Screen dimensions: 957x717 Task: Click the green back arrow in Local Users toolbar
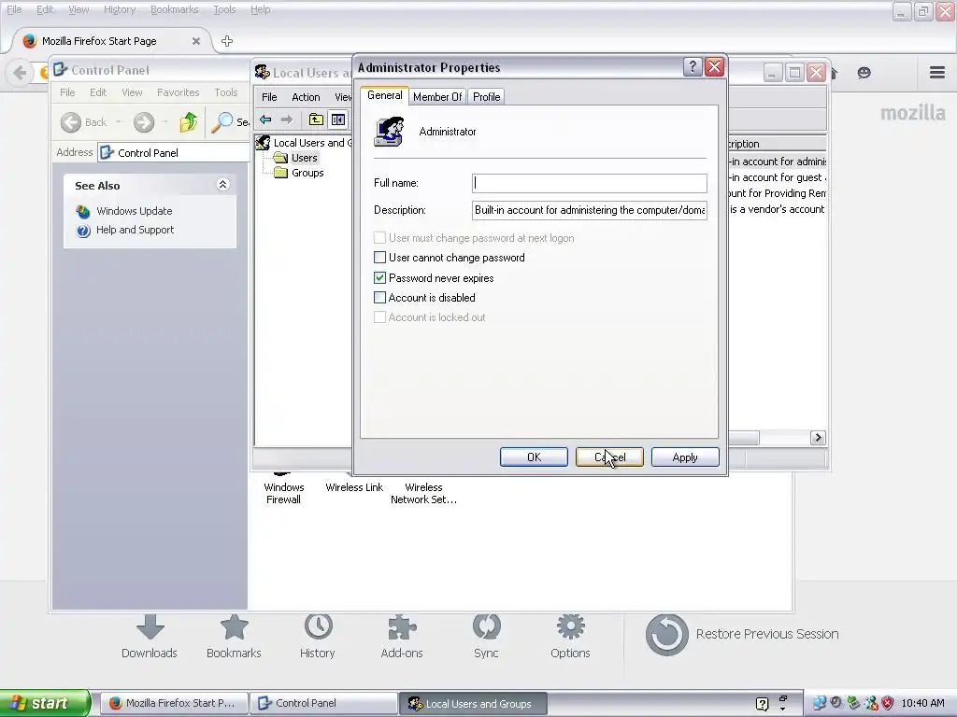coord(264,119)
